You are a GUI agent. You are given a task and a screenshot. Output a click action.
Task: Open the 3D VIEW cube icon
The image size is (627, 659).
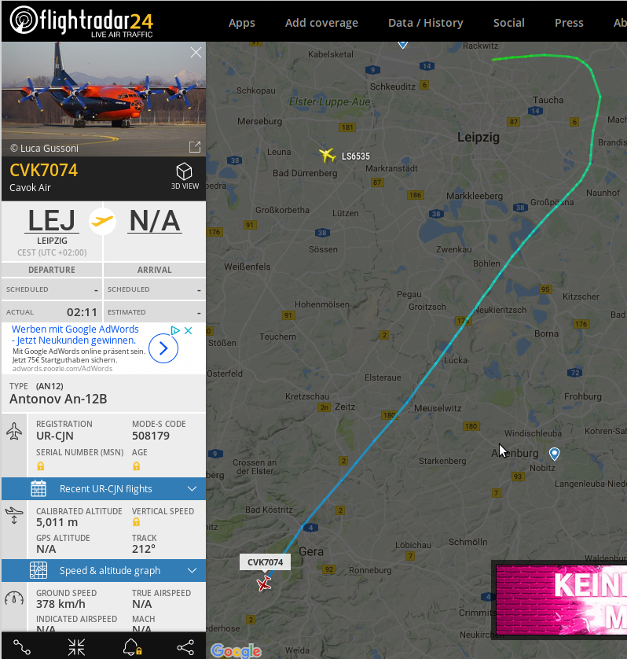click(x=185, y=171)
